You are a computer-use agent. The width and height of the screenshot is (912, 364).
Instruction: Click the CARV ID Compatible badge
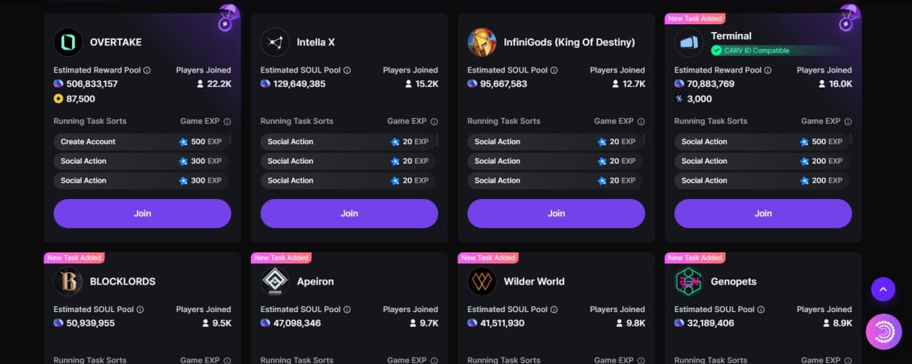tap(751, 50)
